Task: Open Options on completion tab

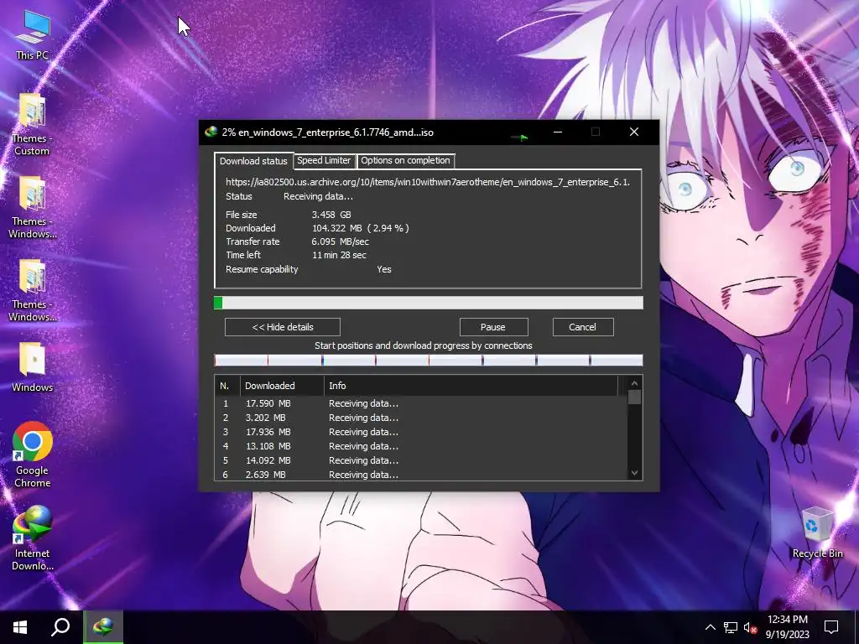Action: 405,160
